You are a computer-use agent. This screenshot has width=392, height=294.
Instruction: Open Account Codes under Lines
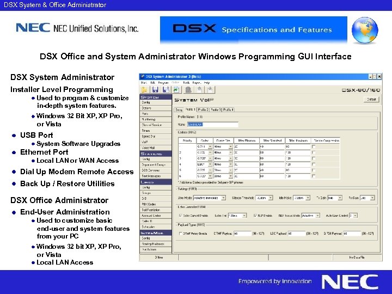(x=156, y=216)
